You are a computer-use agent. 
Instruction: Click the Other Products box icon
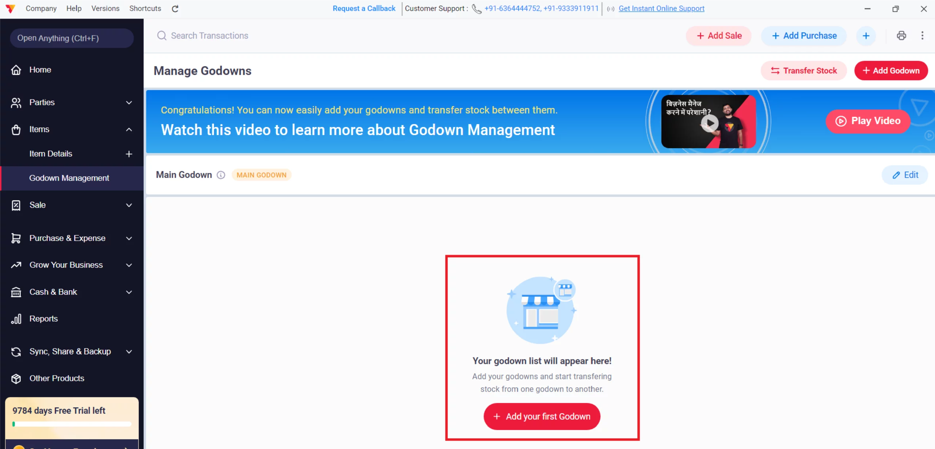click(x=16, y=378)
